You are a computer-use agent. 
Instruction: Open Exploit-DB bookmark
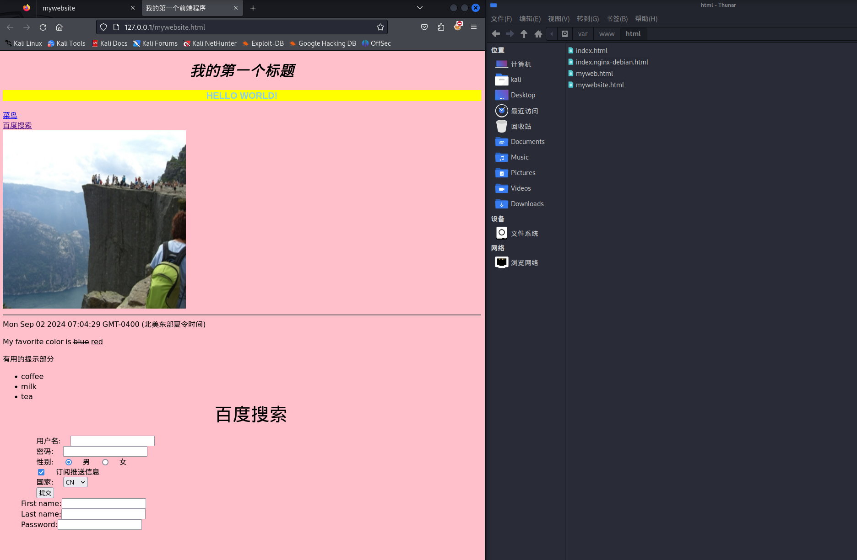(x=263, y=43)
